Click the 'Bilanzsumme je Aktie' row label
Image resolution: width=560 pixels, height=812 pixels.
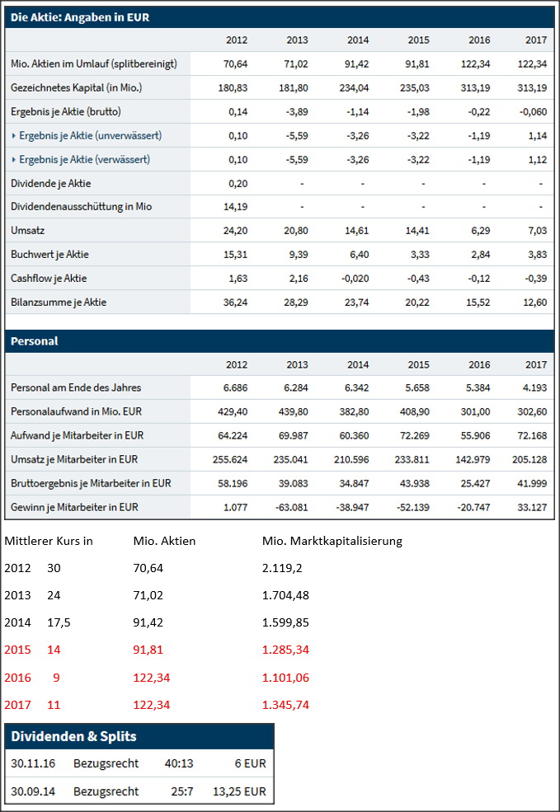(x=59, y=303)
